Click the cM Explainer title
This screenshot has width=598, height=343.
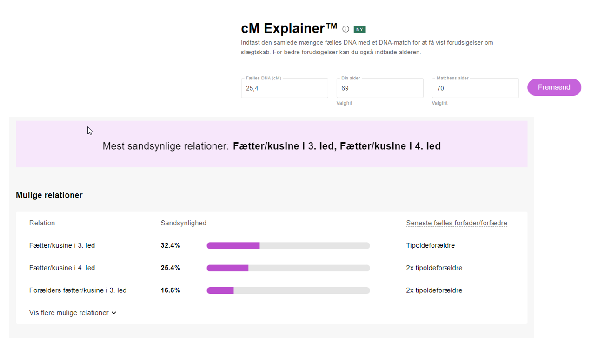point(289,28)
